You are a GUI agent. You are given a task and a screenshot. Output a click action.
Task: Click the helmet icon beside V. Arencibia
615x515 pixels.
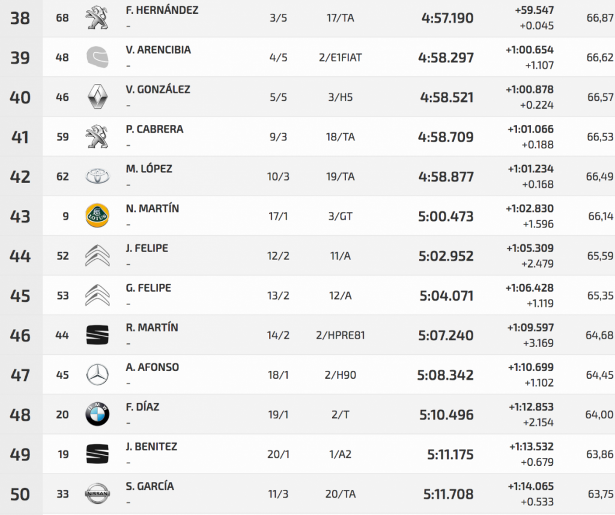point(97,58)
